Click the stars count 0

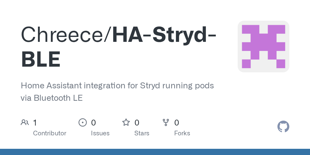coord(137,122)
